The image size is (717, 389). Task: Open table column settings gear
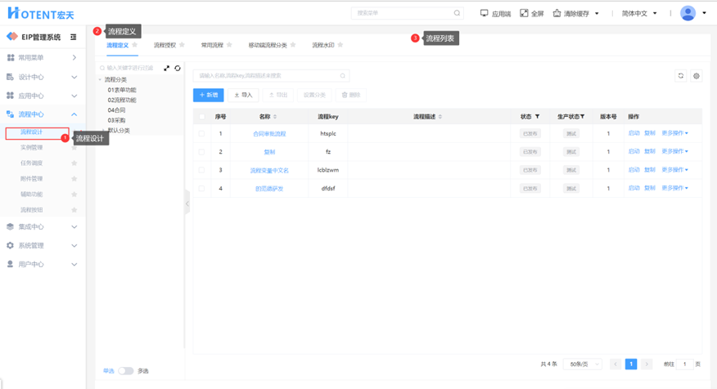[697, 76]
